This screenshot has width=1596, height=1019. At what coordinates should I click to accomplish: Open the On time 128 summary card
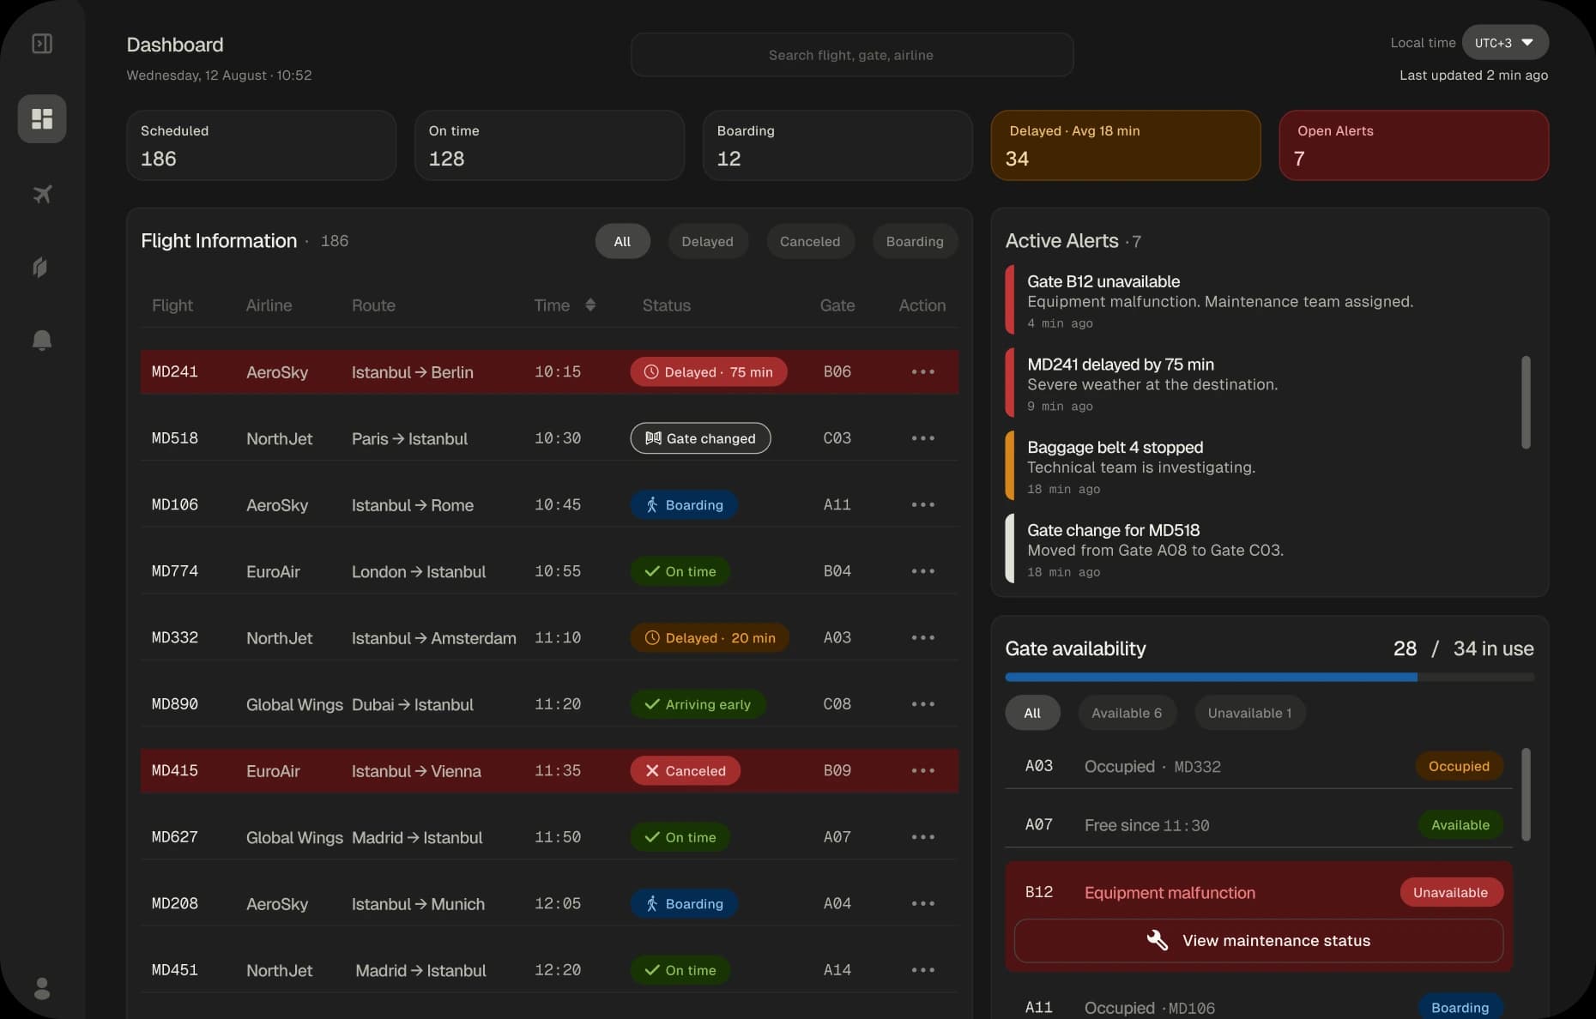[549, 145]
